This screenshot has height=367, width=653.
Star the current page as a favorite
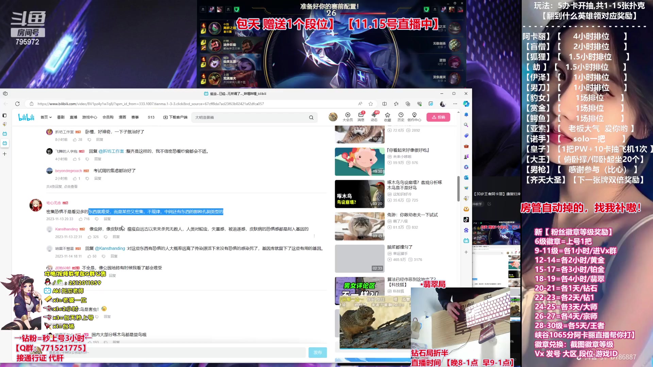pos(371,104)
